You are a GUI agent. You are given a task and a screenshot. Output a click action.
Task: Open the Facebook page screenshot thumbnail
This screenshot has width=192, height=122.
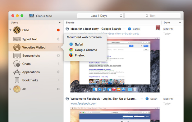[x=115, y=115]
